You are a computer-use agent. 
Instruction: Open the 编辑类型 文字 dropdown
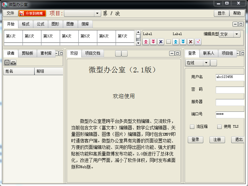tap(237, 34)
